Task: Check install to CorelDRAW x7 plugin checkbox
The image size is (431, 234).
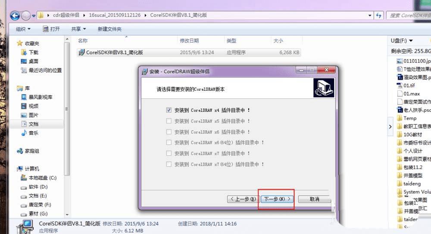Action: pos(169,154)
